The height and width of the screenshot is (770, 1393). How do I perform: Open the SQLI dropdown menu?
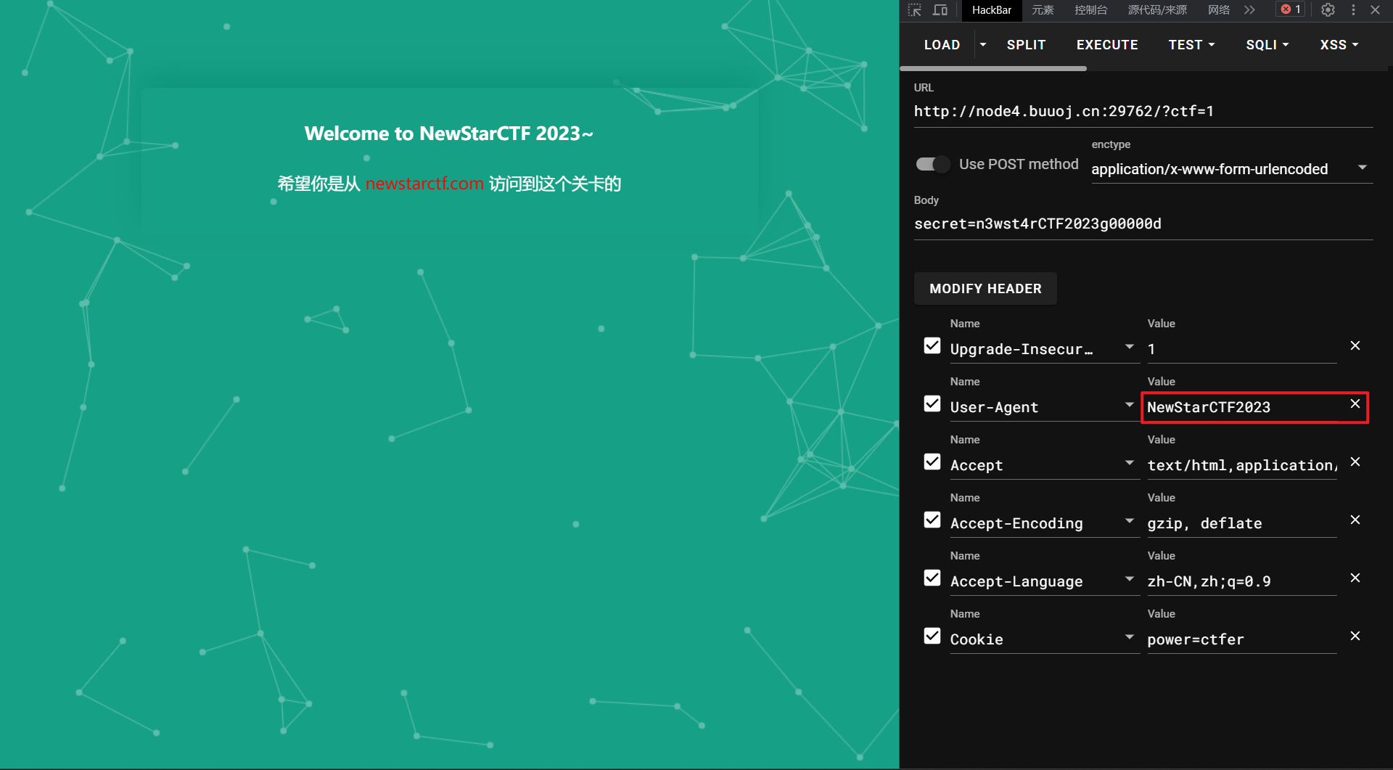pos(1267,45)
